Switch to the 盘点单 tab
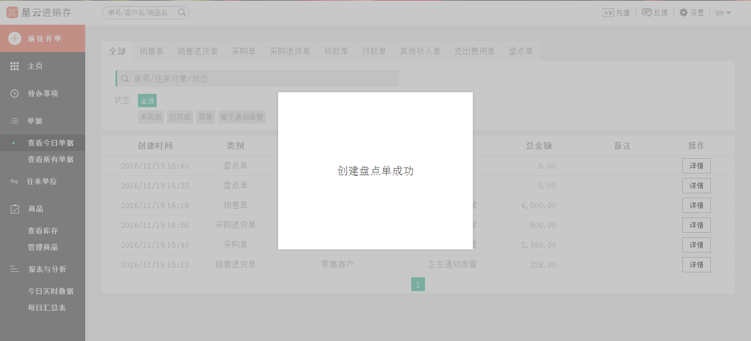The image size is (751, 341). point(521,51)
